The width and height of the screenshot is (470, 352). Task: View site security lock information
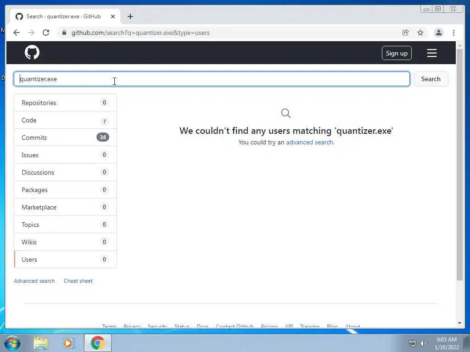[x=64, y=33]
